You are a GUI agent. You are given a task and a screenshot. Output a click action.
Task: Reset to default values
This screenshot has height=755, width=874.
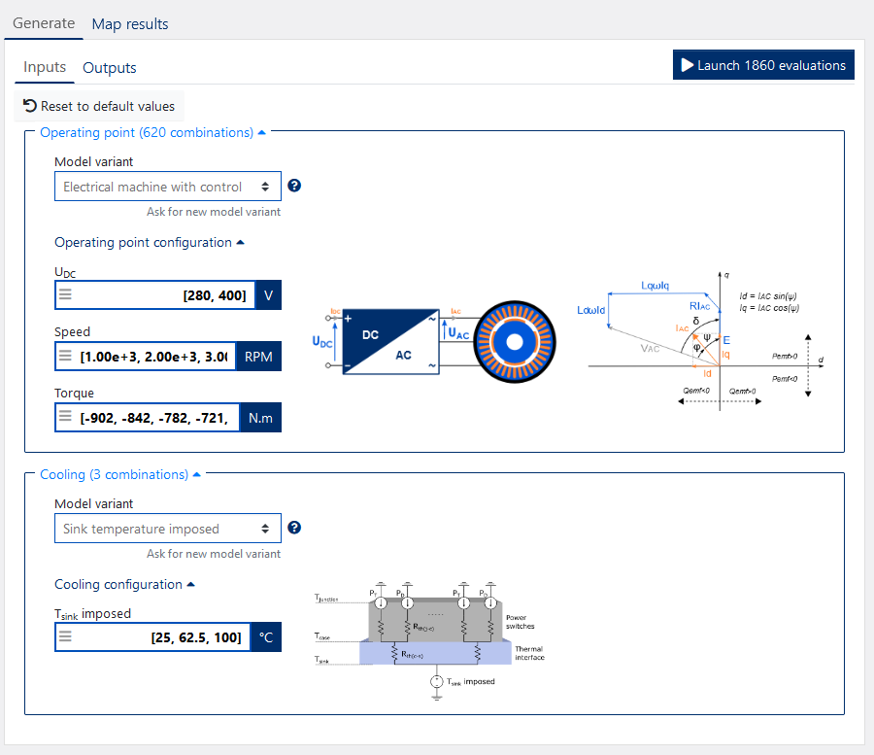pyautogui.click(x=98, y=106)
